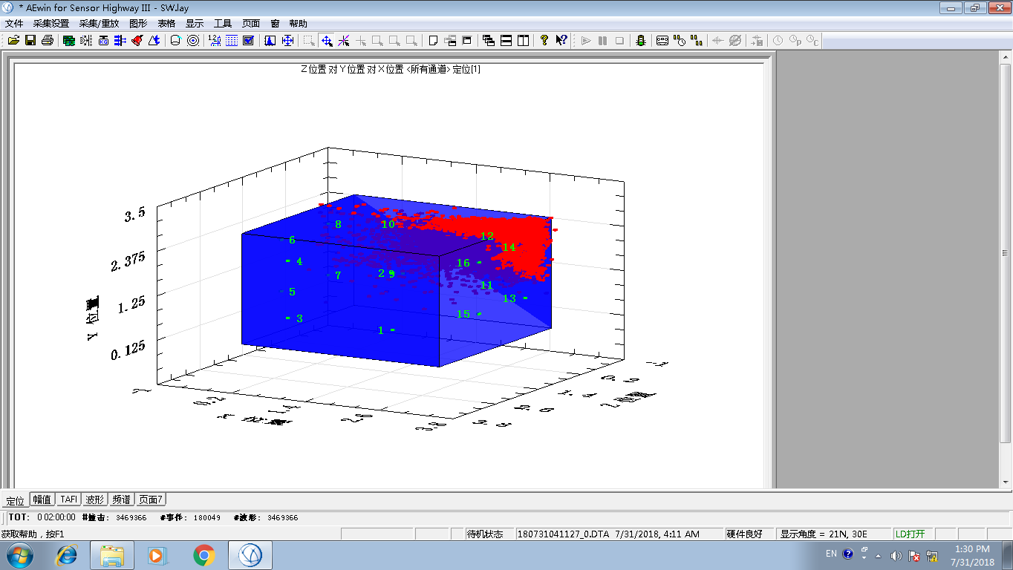Select the active pan/move cursor tool
This screenshot has height=570, width=1013.
327,40
